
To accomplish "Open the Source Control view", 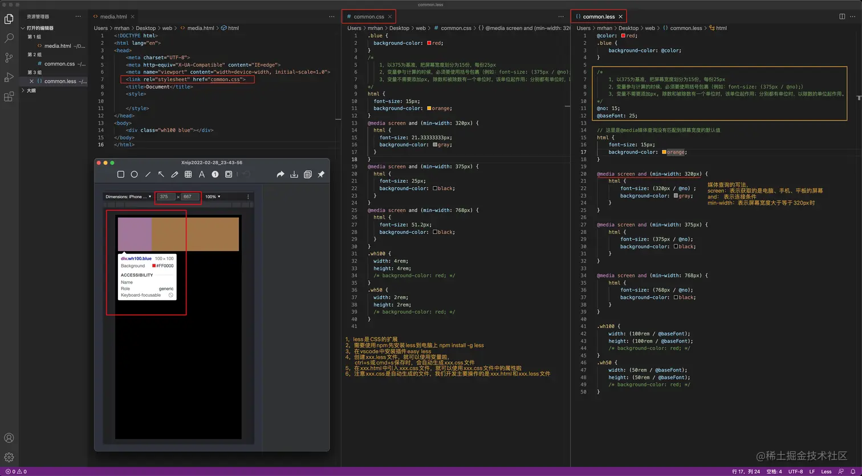I will point(9,58).
